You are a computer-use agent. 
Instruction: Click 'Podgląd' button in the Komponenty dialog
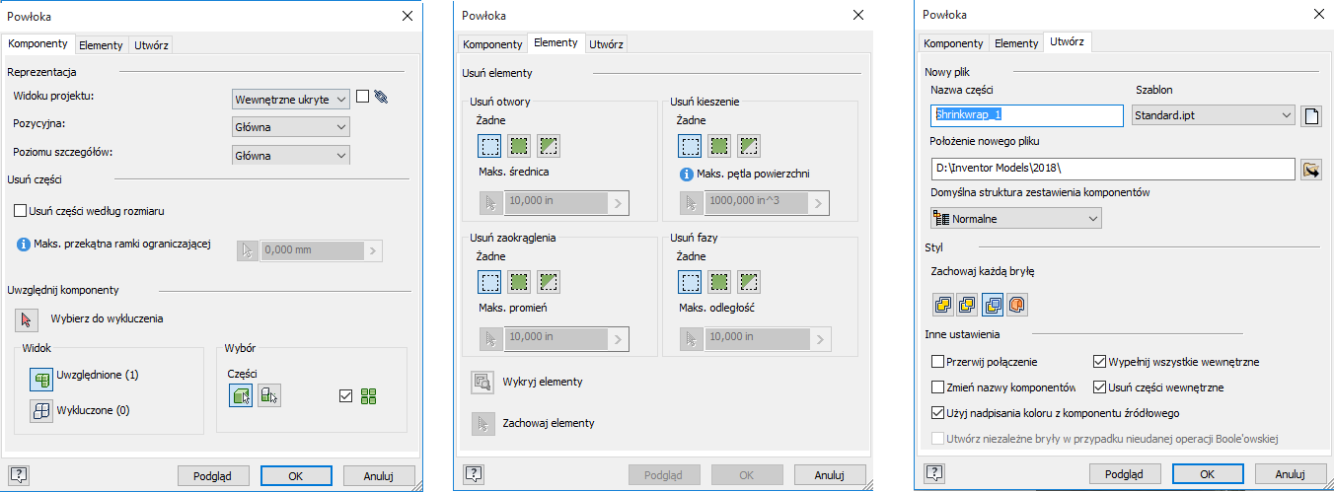pyautogui.click(x=213, y=475)
